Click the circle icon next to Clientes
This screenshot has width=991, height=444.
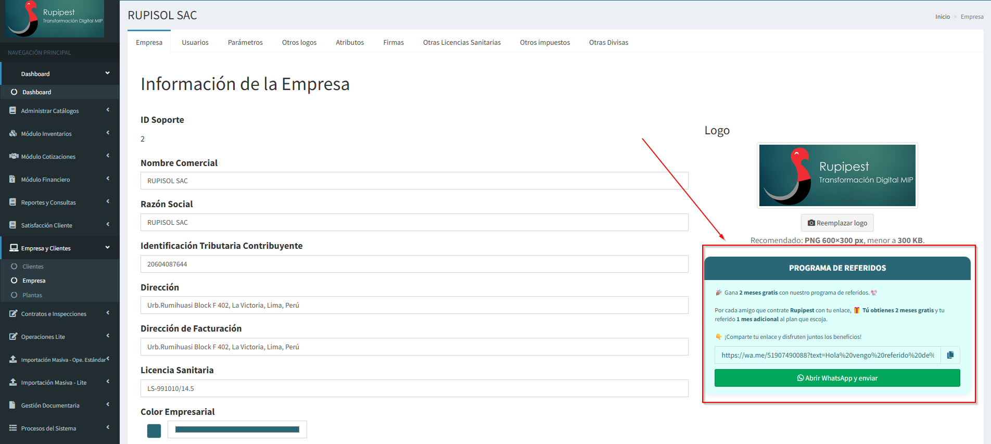[14, 266]
